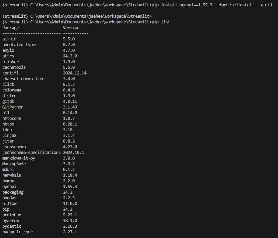The width and height of the screenshot is (278, 238).
Task: Click the 'pip' package name in list
Action: tap(6, 210)
